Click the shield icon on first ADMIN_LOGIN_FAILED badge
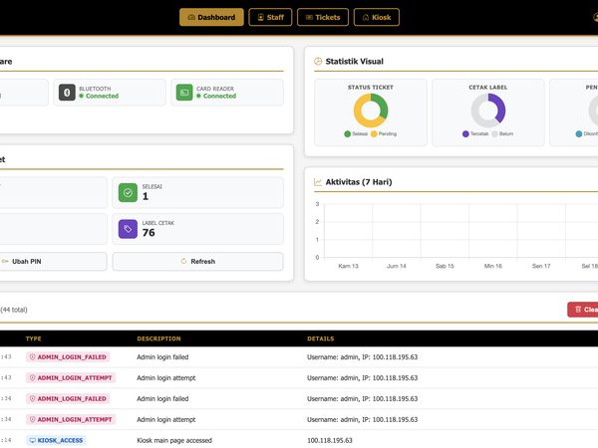This screenshot has height=448, width=598. 33,357
